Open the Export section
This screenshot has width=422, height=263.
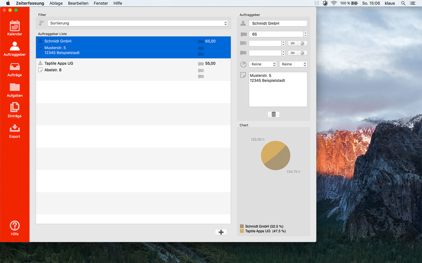(x=15, y=131)
